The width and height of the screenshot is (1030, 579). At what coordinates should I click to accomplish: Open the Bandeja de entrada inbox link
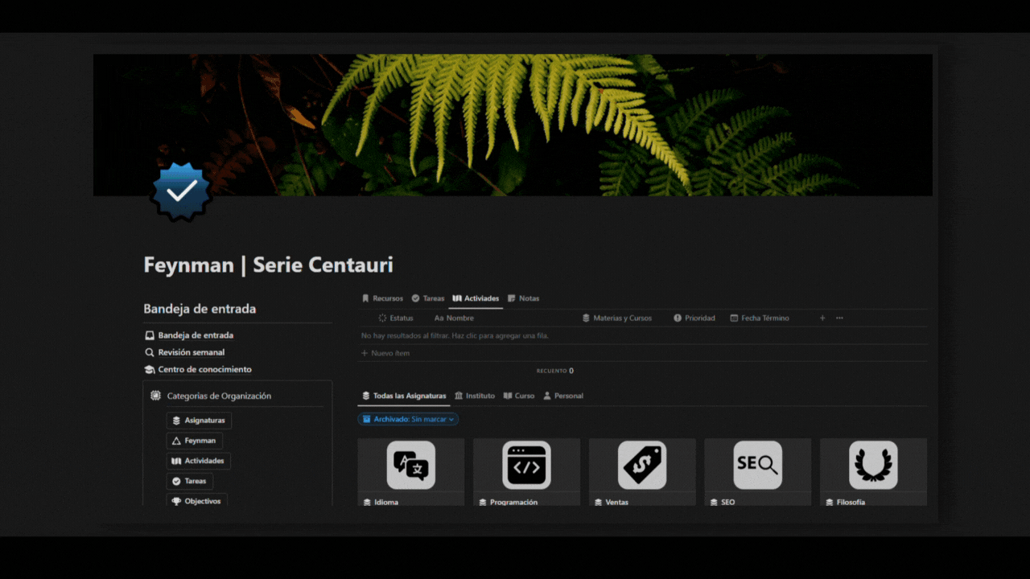189,335
